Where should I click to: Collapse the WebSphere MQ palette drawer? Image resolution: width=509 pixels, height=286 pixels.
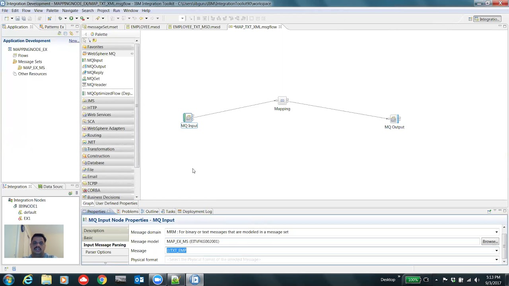(108, 54)
